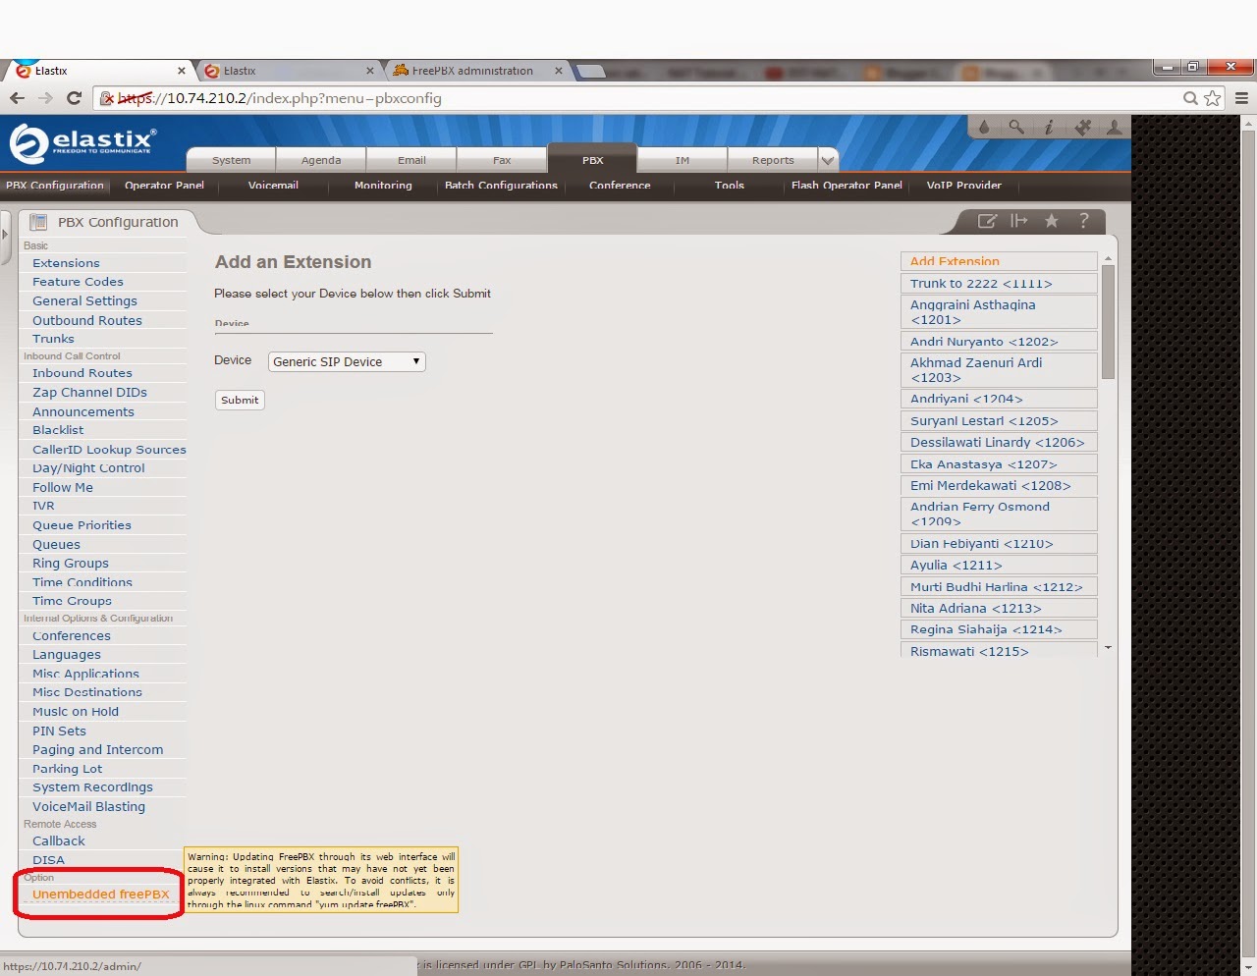The height and width of the screenshot is (976, 1257).
Task: Open Unembedded freePBX link
Action: [x=101, y=895]
